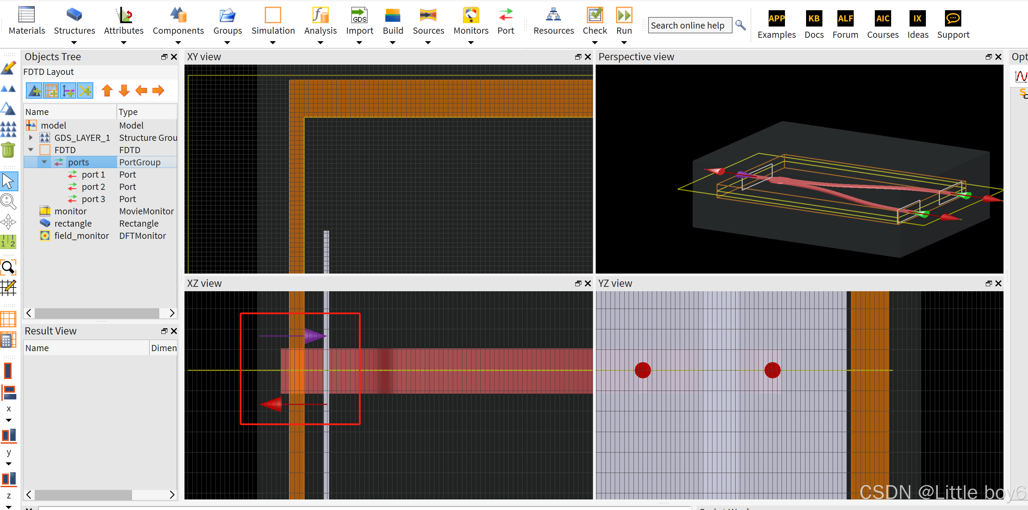The image size is (1028, 510).
Task: Click the Run simulation icon
Action: pos(624,15)
